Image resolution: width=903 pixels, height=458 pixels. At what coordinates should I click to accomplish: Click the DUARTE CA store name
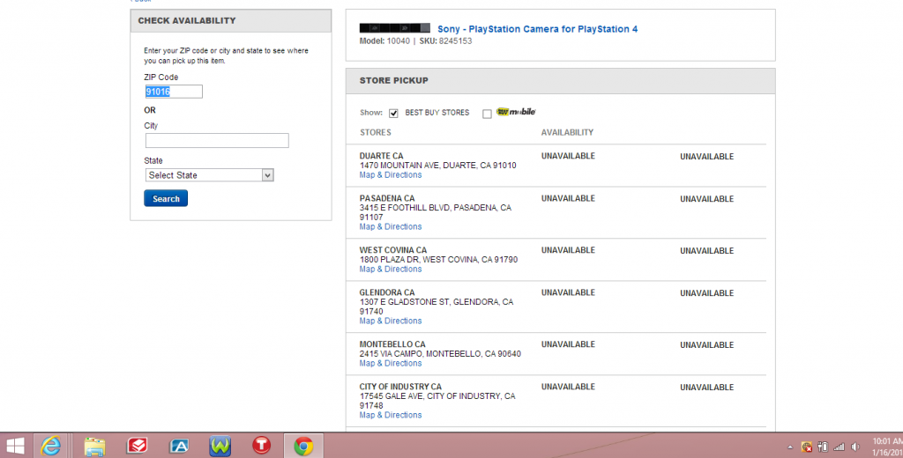381,156
